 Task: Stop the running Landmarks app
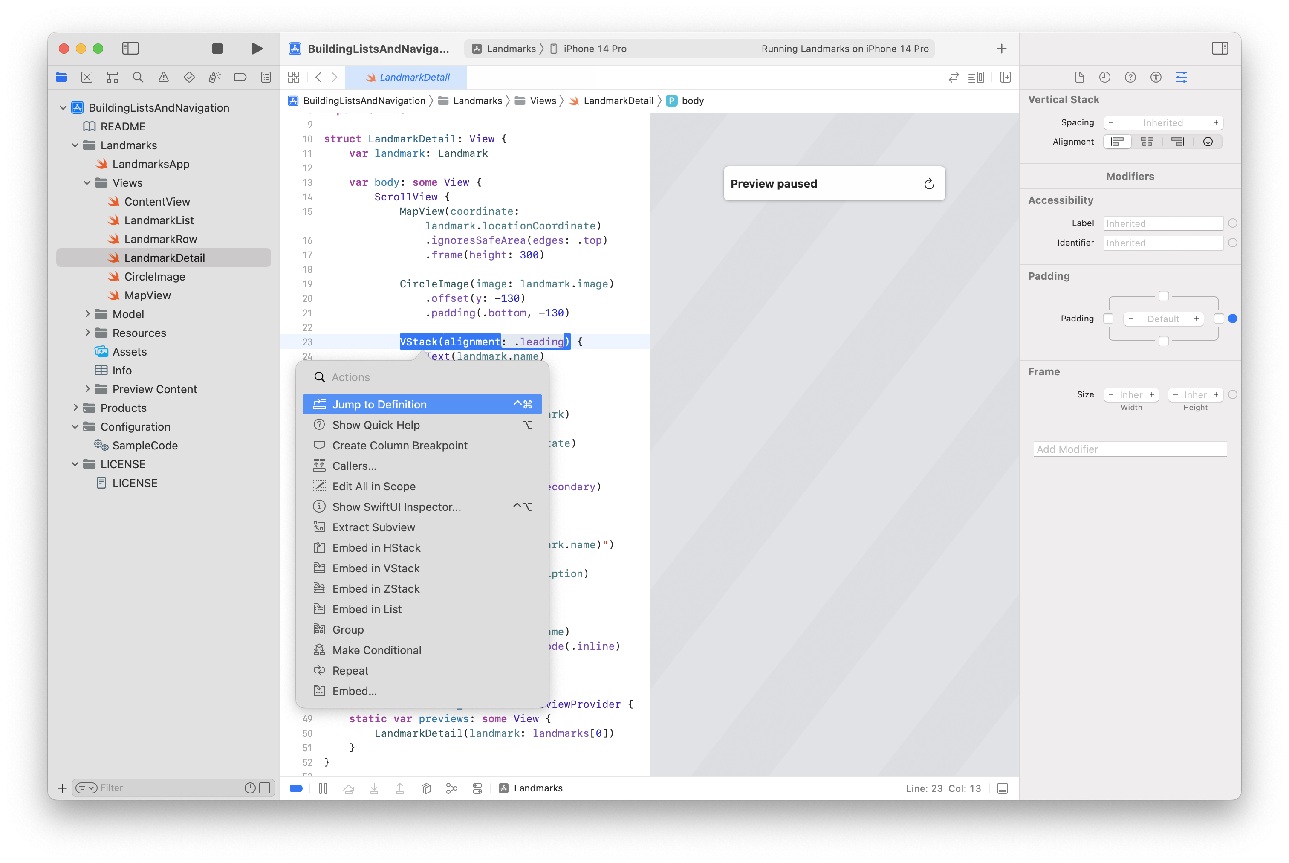click(x=217, y=49)
